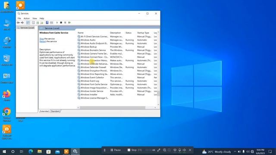
Task: Switch to the Standard tab
Action: click(x=55, y=111)
